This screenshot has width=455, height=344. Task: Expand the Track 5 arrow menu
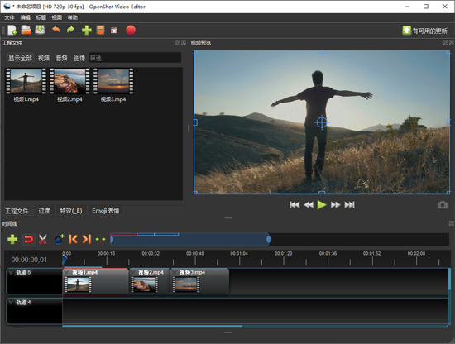(11, 272)
